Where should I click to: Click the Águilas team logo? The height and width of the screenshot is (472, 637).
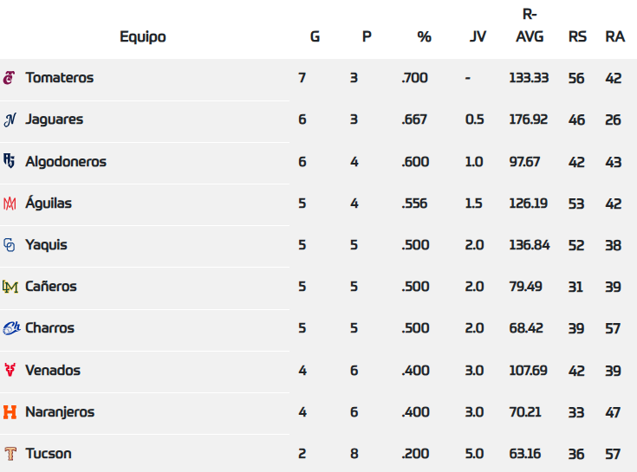point(10,204)
